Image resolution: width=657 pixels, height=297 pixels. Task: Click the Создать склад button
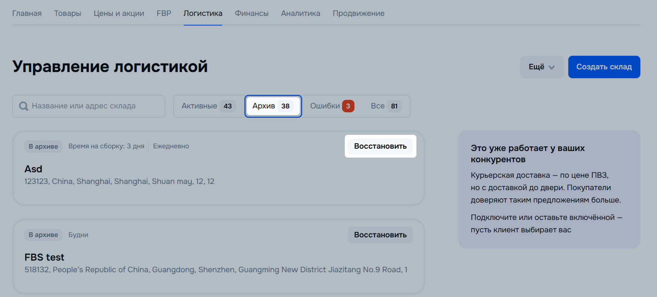coord(604,67)
